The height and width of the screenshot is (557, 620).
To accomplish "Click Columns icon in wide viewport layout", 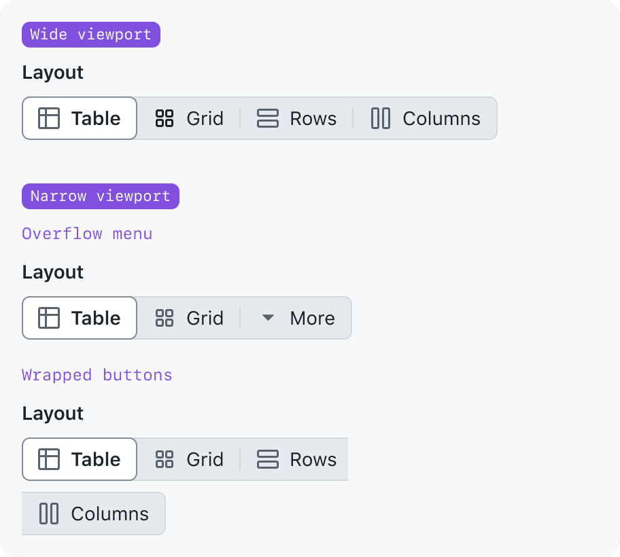I will [x=381, y=118].
